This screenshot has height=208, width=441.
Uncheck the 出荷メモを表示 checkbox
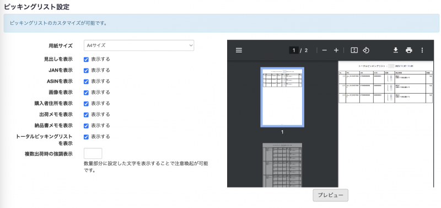[87, 115]
